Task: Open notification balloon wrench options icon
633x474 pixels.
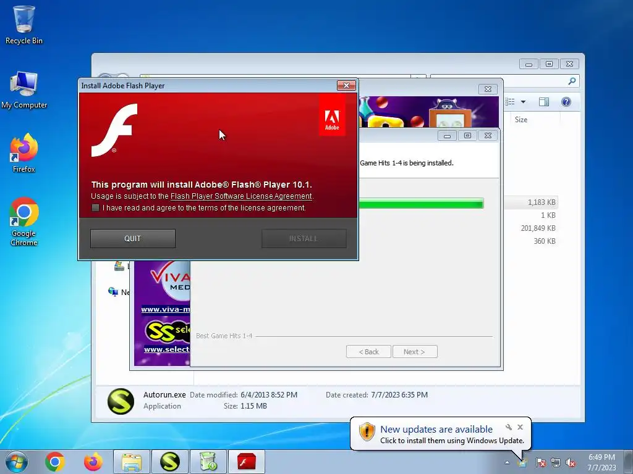Action: (x=509, y=427)
